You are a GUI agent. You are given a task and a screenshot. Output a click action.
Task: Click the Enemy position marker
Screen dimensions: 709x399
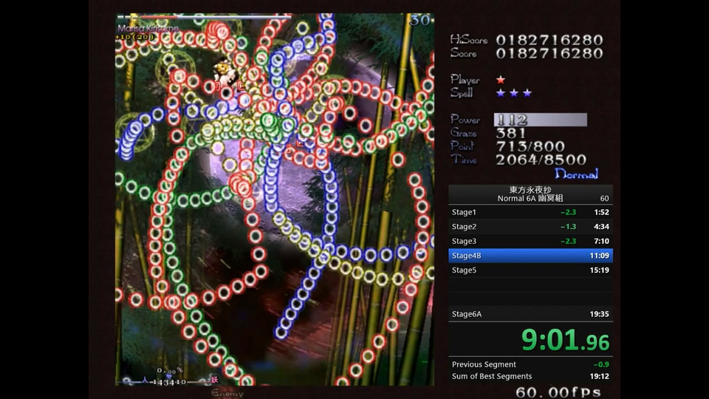tap(227, 393)
